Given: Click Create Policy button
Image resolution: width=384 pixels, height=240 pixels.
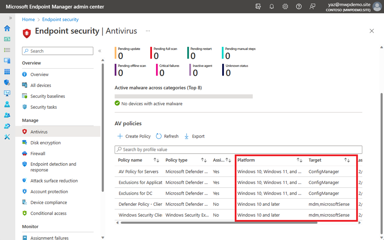Looking at the screenshot, I should [134, 136].
